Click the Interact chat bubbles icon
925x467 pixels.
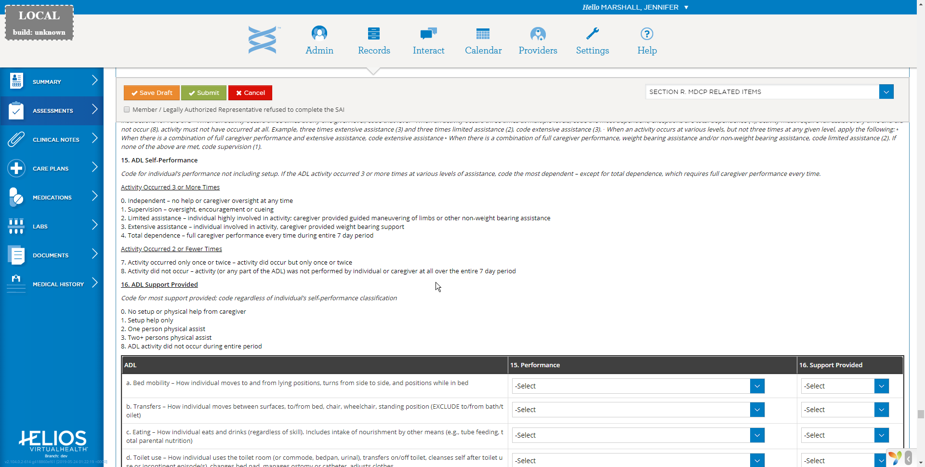[x=428, y=34]
